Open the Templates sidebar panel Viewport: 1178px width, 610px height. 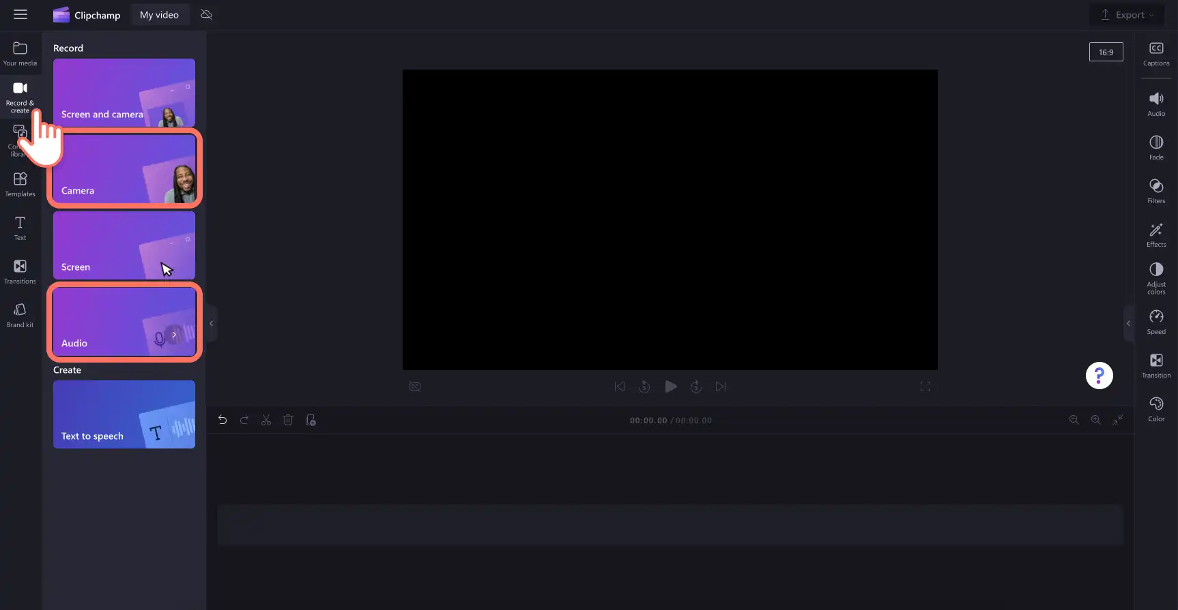tap(20, 185)
